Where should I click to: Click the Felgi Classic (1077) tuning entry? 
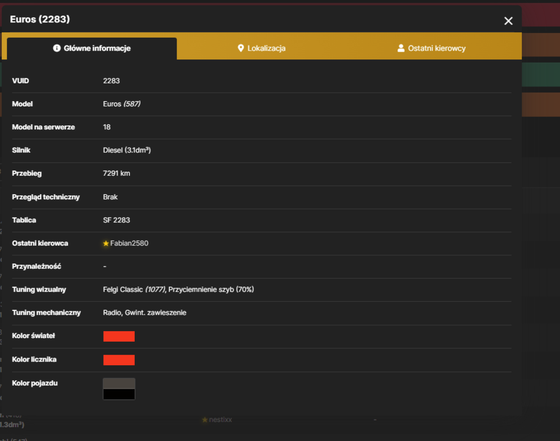134,289
